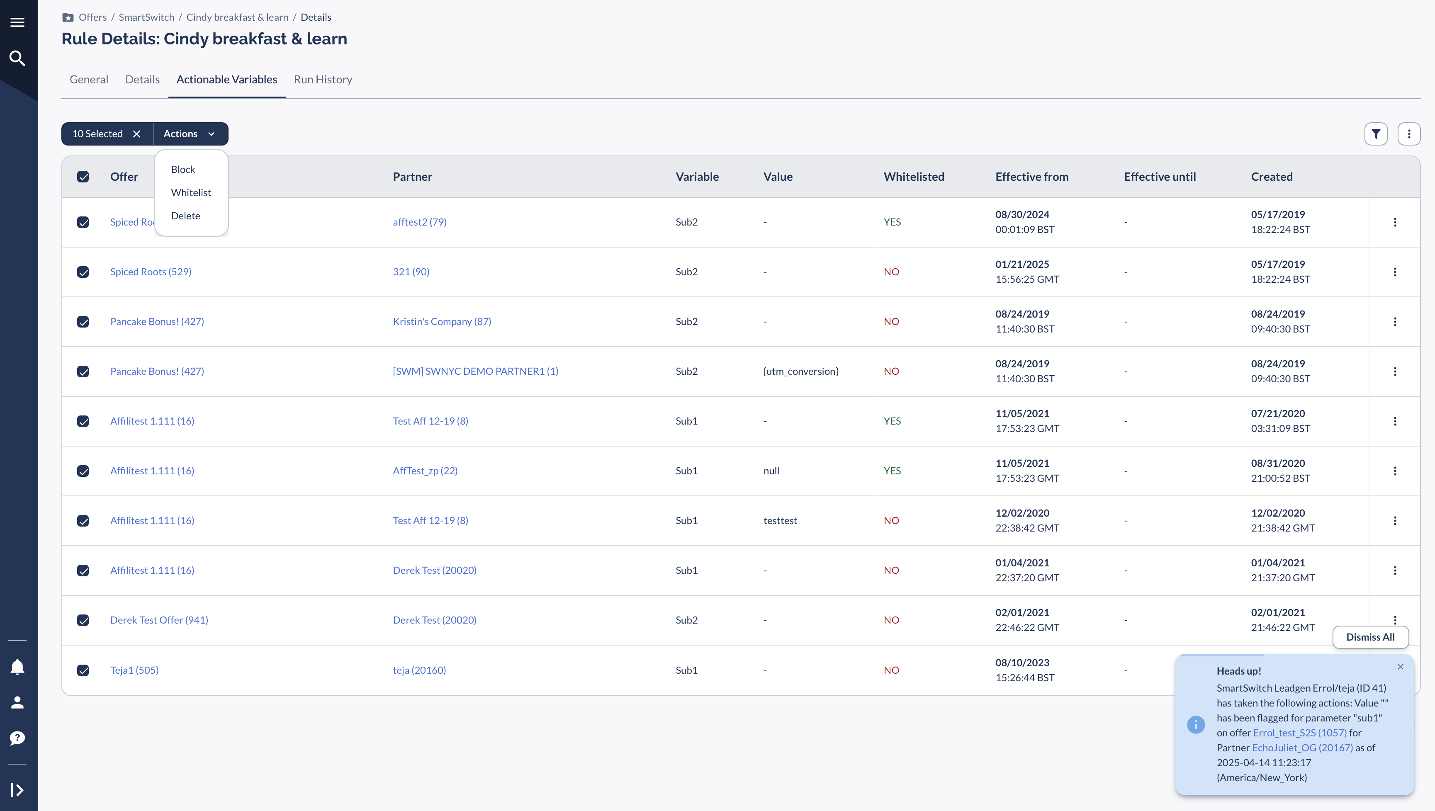Click the Created column header
1435x811 pixels.
[x=1272, y=177]
